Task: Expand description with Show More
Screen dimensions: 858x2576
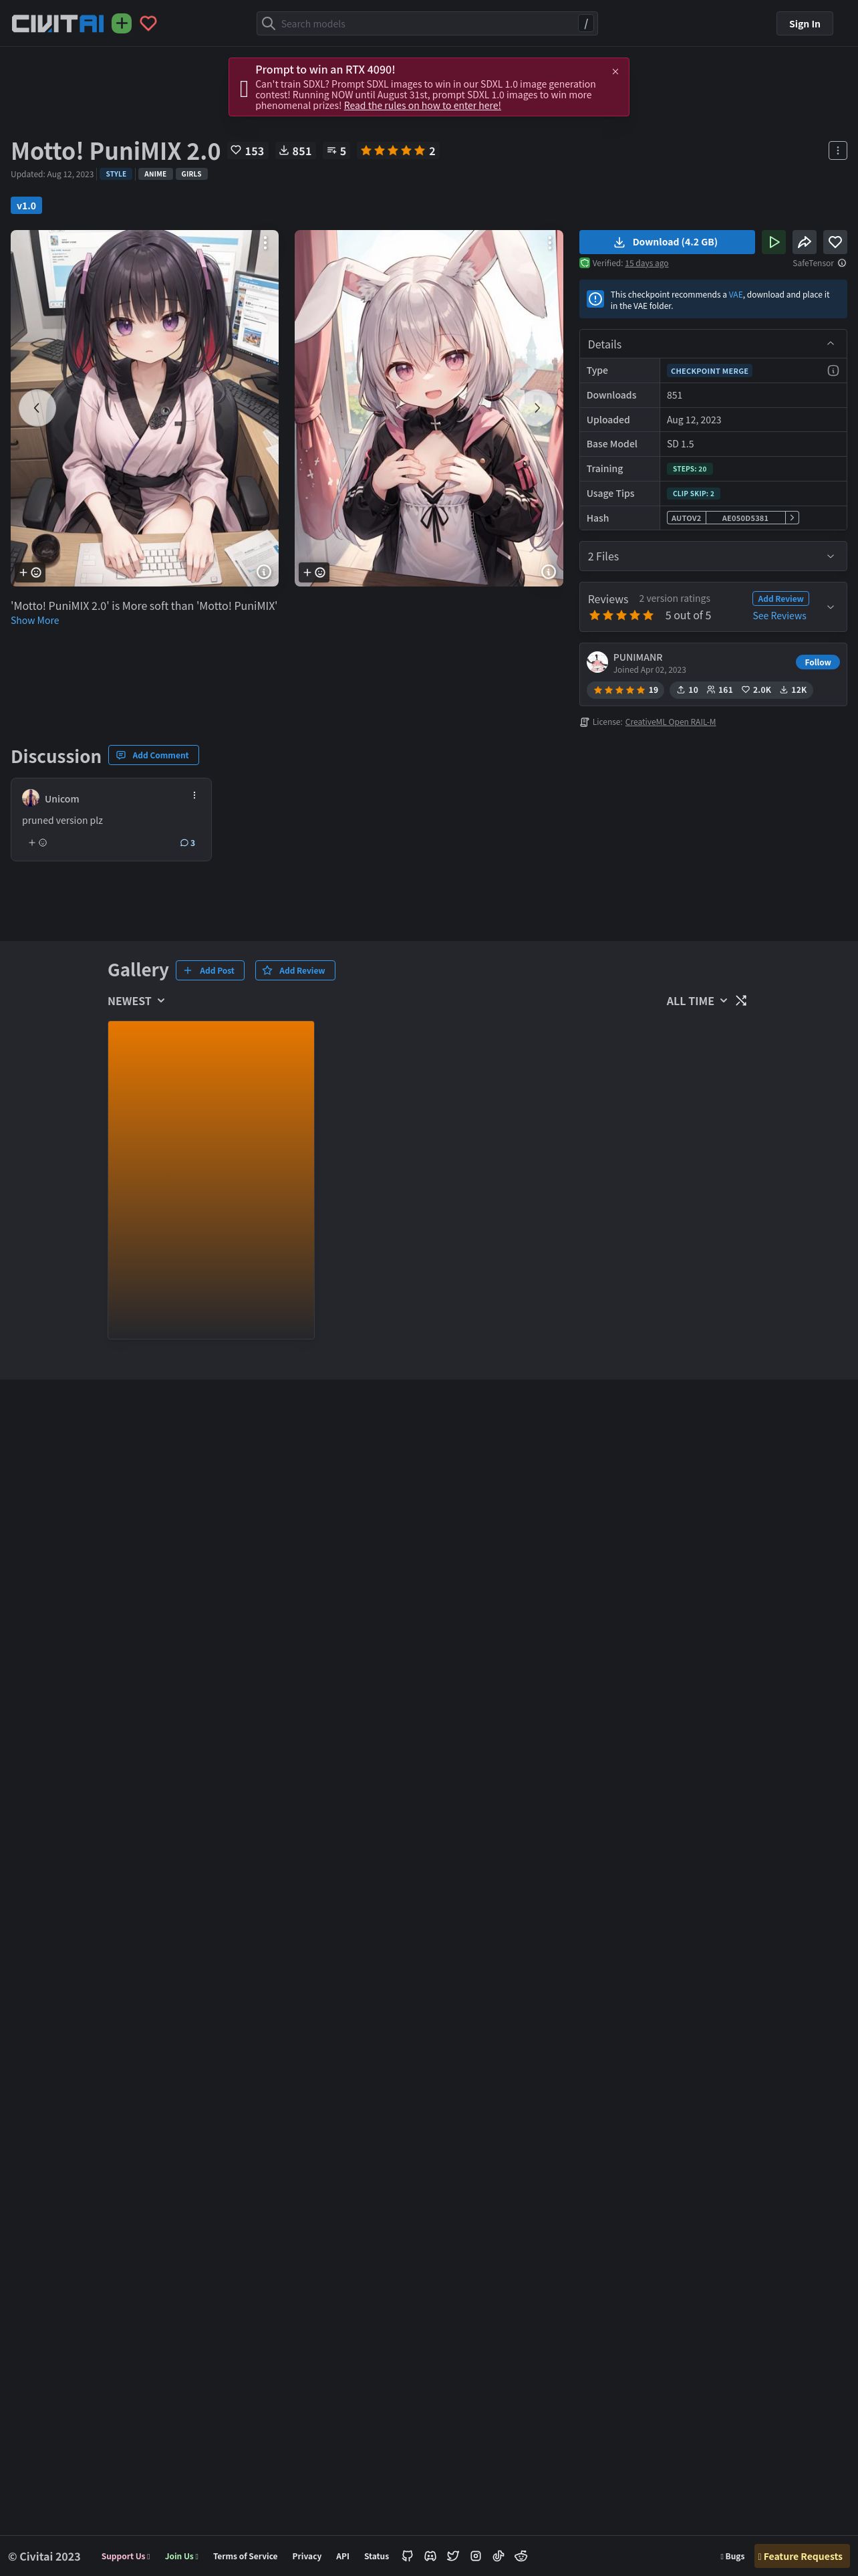Action: [35, 620]
